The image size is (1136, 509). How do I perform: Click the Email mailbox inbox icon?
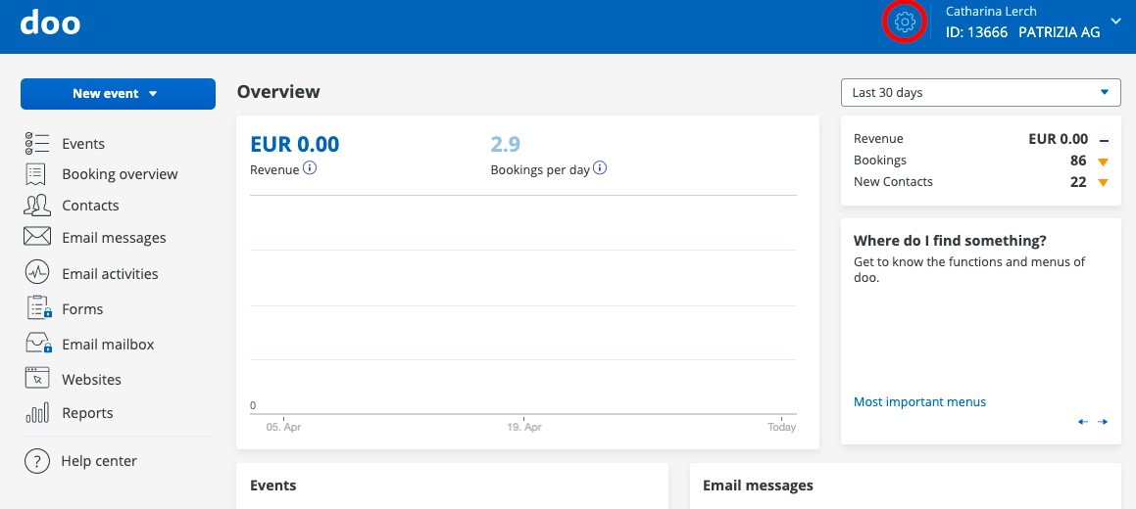point(37,345)
